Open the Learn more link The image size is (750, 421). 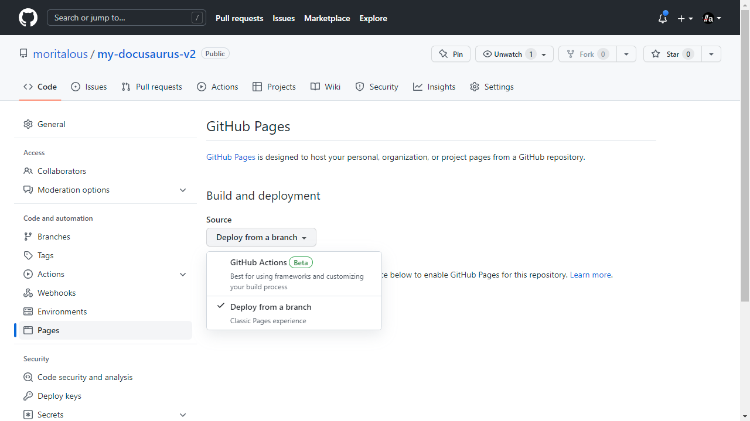click(x=590, y=275)
